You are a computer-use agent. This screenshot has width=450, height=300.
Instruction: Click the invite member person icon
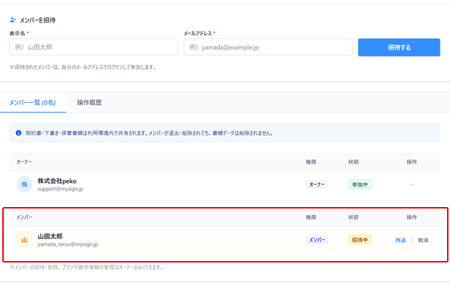point(13,19)
